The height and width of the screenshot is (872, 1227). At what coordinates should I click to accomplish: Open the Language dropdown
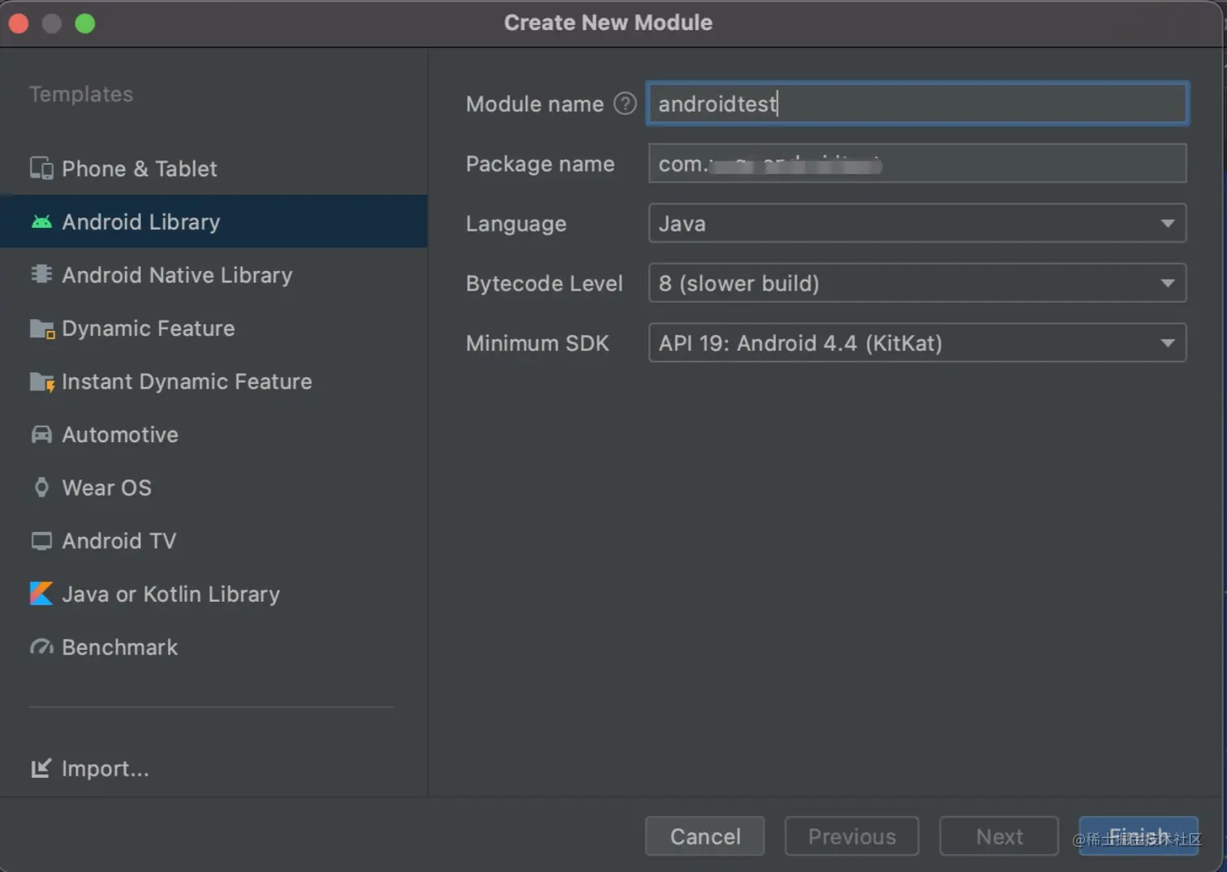[1168, 223]
